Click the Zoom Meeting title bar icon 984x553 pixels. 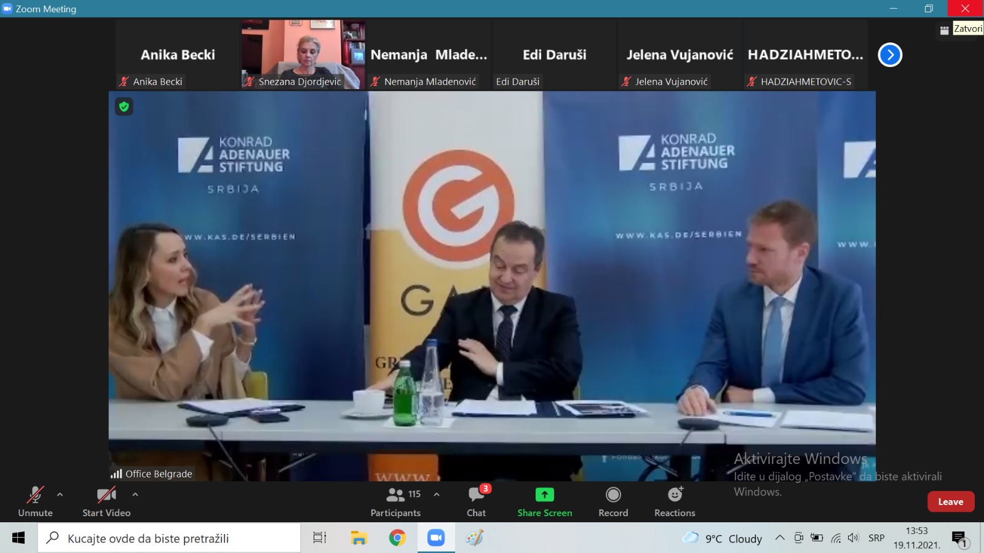tap(7, 9)
